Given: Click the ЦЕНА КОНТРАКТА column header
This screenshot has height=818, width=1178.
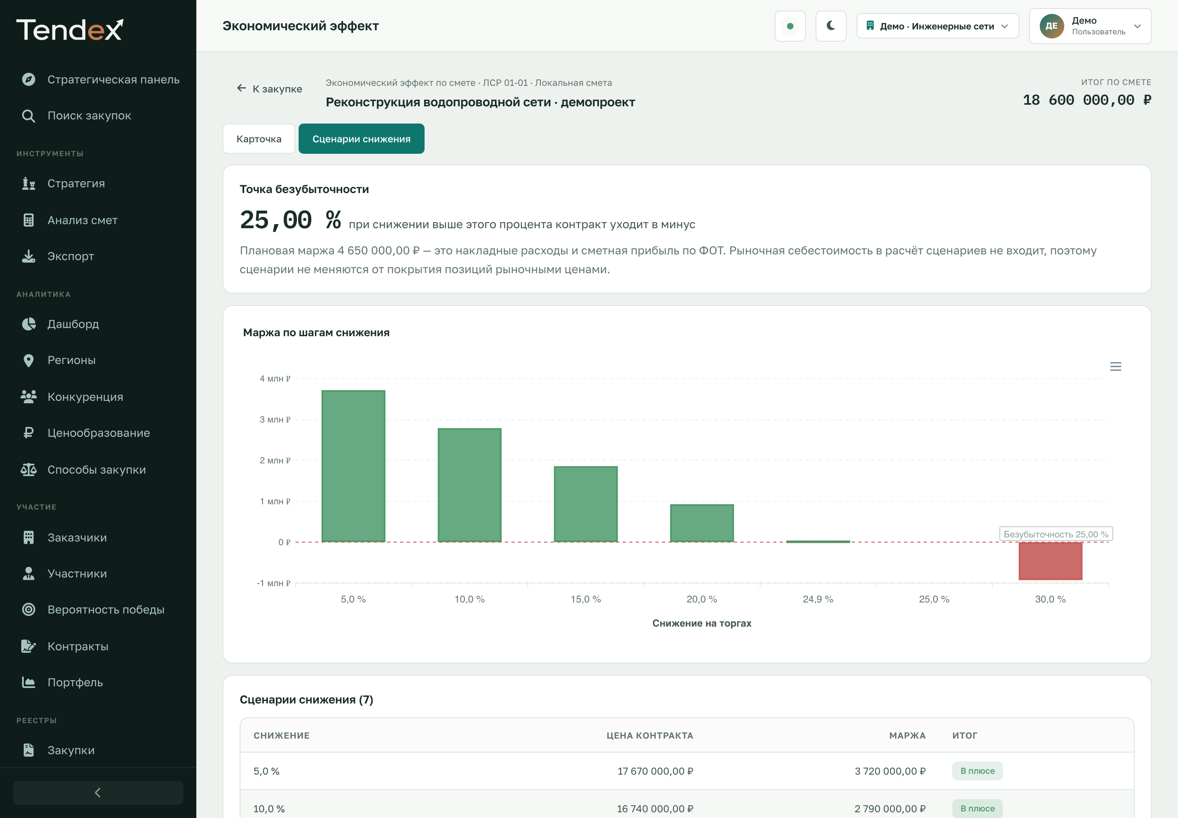Looking at the screenshot, I should click(x=650, y=735).
